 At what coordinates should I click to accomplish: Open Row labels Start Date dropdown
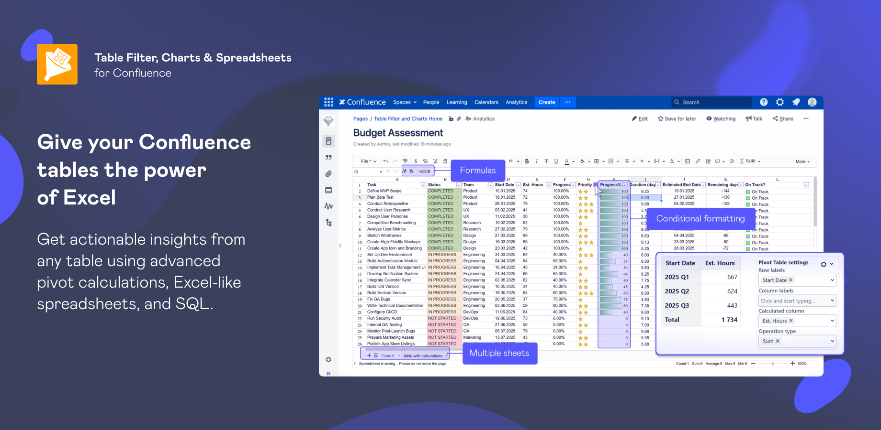pos(797,280)
